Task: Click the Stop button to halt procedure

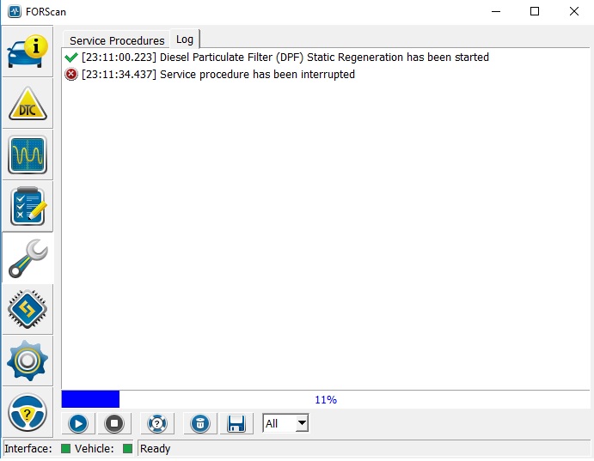Action: coord(114,423)
